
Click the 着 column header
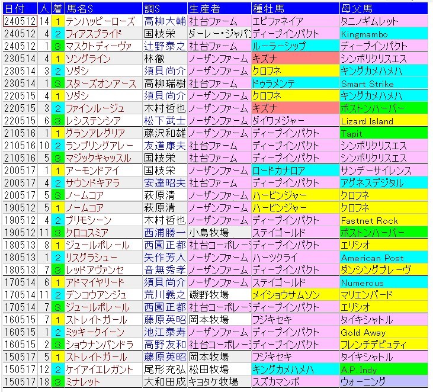[x=57, y=9]
